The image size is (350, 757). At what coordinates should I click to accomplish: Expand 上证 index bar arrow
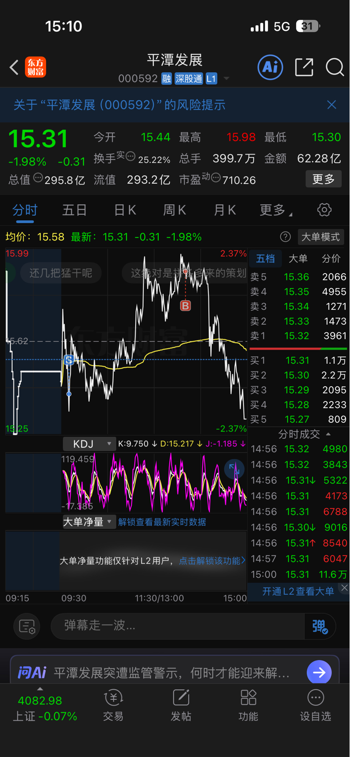tap(40, 689)
